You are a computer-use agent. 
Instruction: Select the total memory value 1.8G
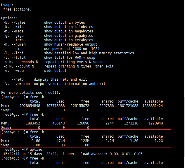coord(36,141)
